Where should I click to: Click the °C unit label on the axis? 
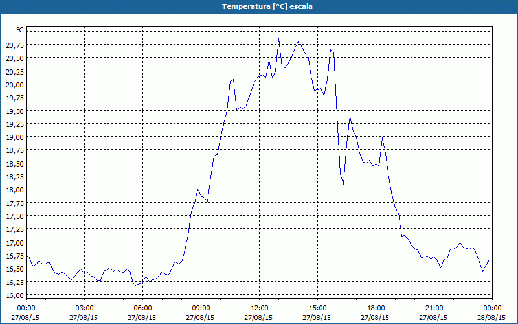click(20, 30)
